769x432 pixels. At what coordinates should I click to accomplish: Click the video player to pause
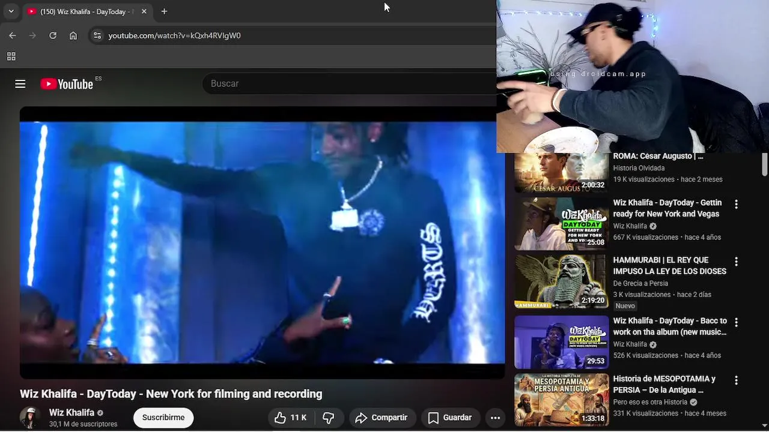point(262,242)
